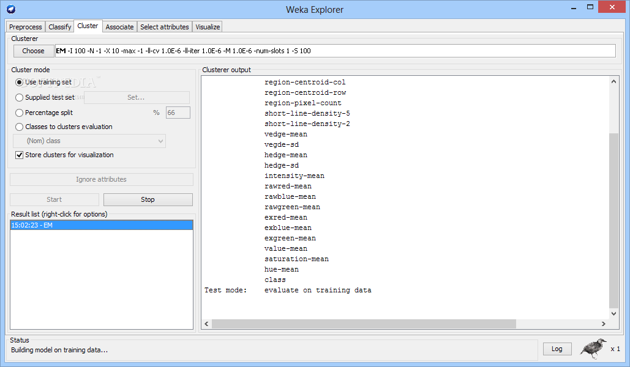
Task: Click 'evaluate on training data' text
Action: point(318,291)
